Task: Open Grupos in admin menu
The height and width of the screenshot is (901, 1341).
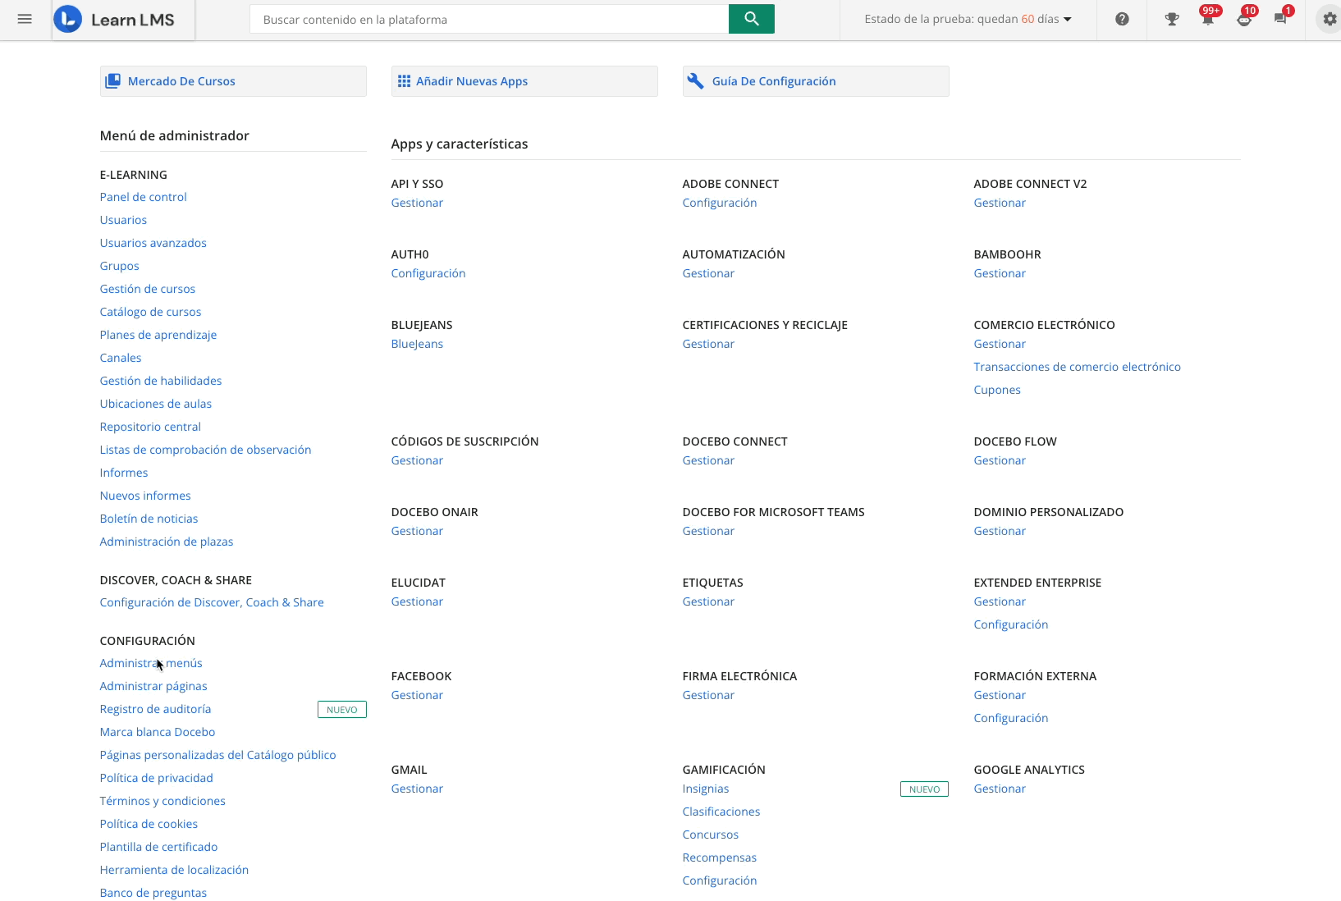Action: pyautogui.click(x=119, y=266)
